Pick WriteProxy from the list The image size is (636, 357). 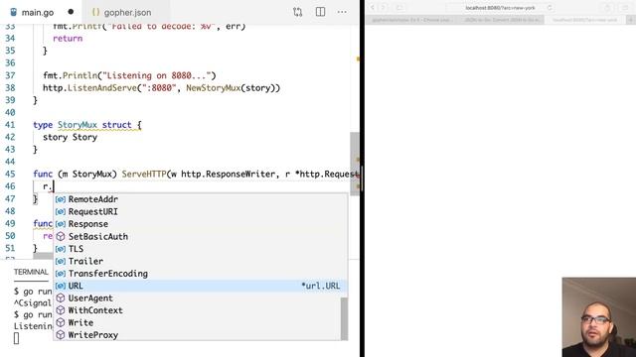197,335
